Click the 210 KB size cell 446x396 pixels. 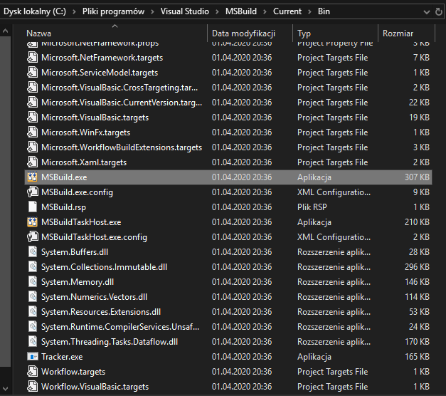417,222
